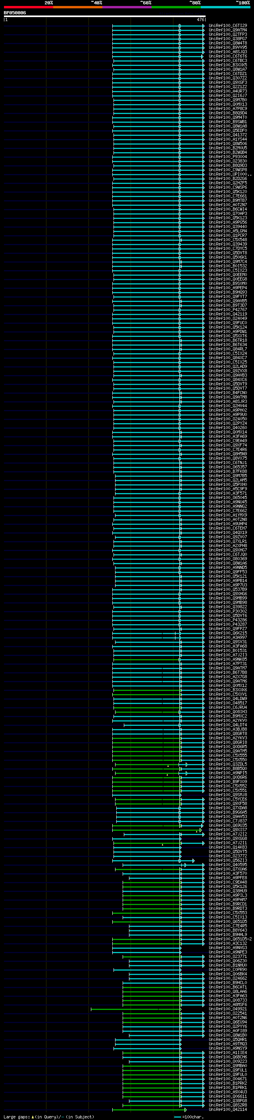Open hit UniRef100_Q3ZDL5

pos(228,764)
